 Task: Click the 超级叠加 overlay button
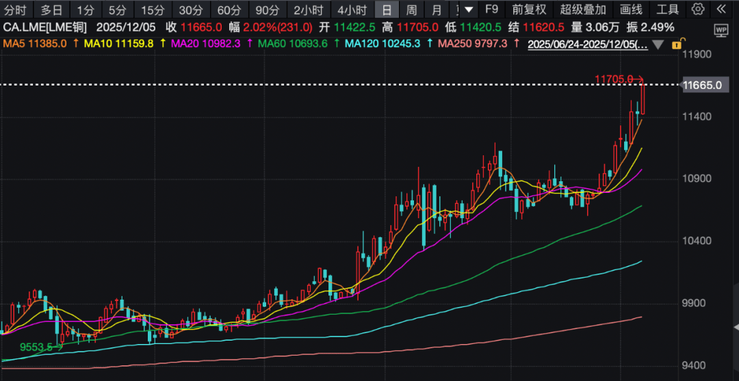point(583,10)
